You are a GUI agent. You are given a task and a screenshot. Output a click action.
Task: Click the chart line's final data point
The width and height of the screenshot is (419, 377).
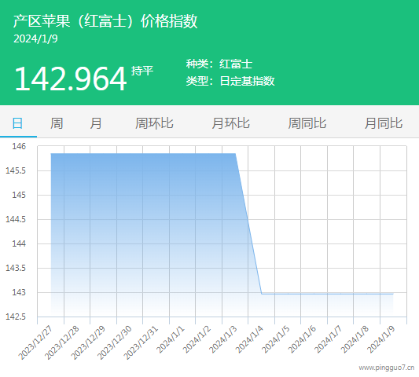coord(393,294)
